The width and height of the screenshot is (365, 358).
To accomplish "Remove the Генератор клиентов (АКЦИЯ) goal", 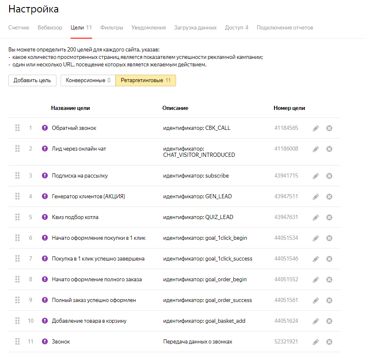I will click(x=329, y=197).
